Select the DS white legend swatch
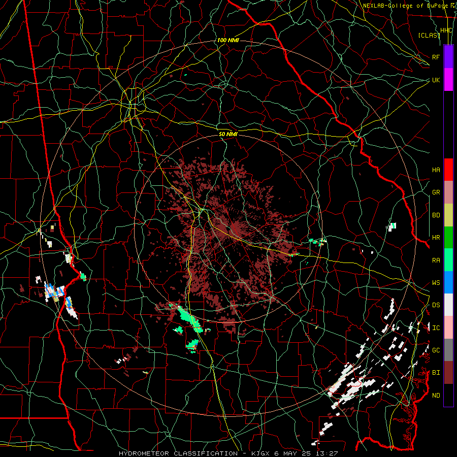The image size is (457, 457). tap(448, 305)
